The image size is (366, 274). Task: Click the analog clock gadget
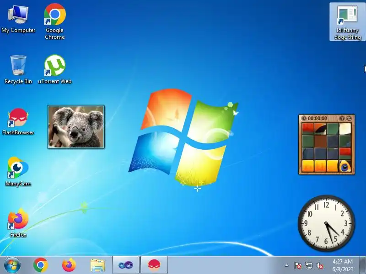click(326, 223)
